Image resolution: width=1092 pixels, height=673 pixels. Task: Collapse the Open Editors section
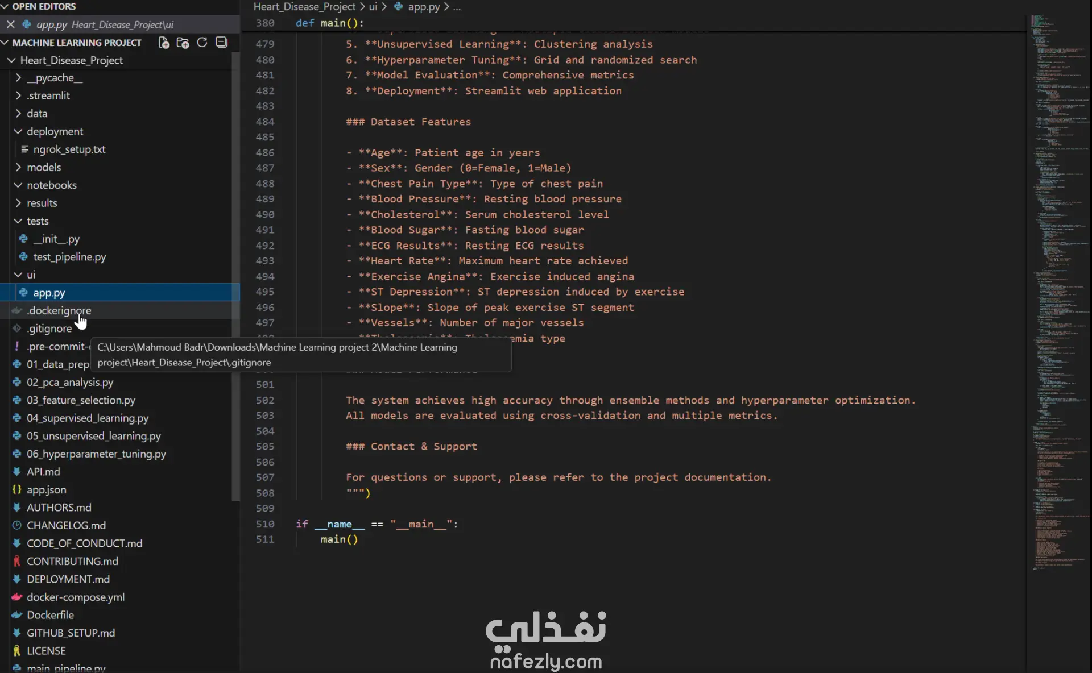(x=43, y=6)
